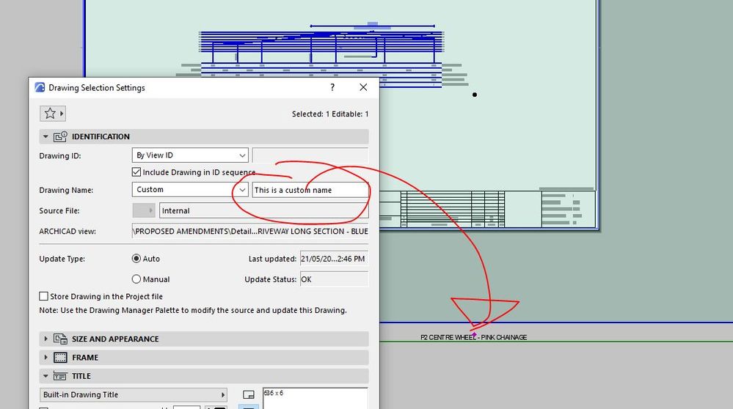Image resolution: width=733 pixels, height=409 pixels.
Task: Click the Title panel icon
Action: click(x=60, y=376)
